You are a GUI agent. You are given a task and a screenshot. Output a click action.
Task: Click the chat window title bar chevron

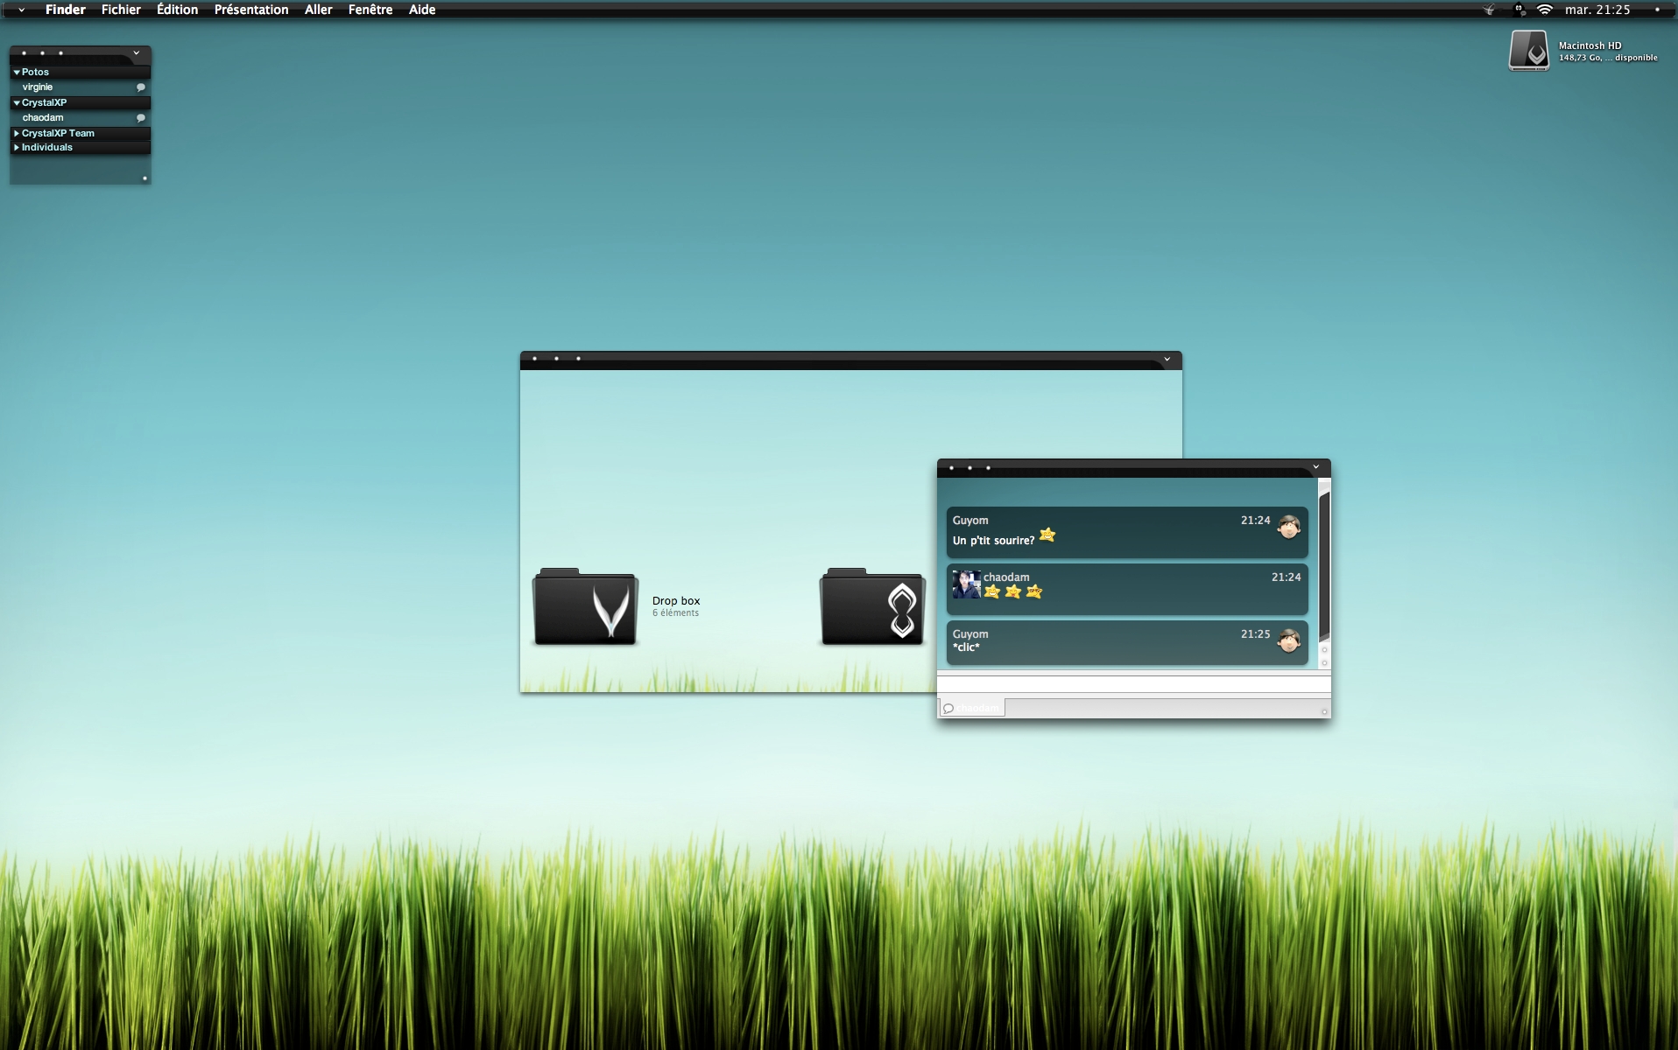(1315, 467)
